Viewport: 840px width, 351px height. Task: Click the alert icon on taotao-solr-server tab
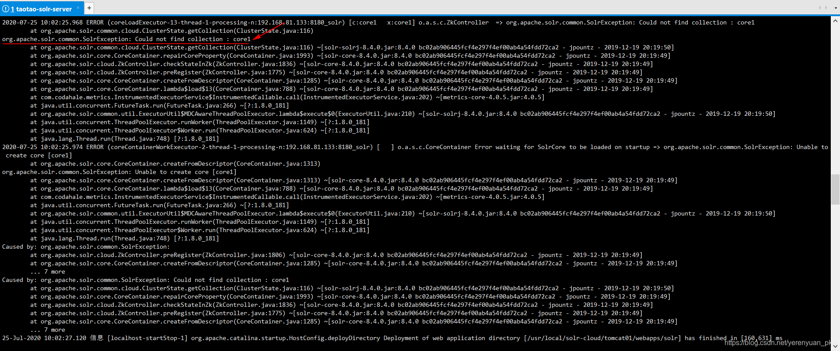6,9
